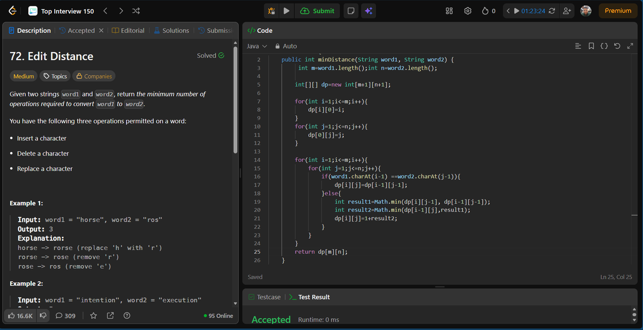Show the Topics tag
Image resolution: width=643 pixels, height=330 pixels.
pos(55,76)
